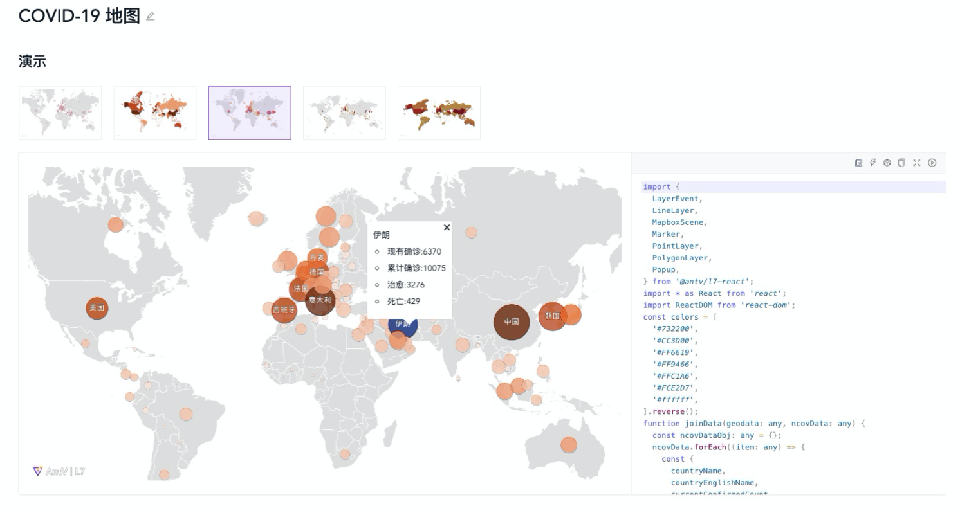Click the bubble over Brazil
Viewport: 960px width, 513px height.
pos(186,414)
